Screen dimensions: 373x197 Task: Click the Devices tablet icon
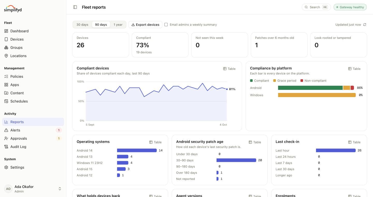(x=6, y=39)
